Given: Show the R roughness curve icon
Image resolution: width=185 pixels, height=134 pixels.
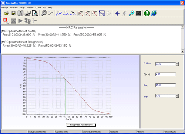Looking at the screenshot, I should pyautogui.click(x=66, y=13).
